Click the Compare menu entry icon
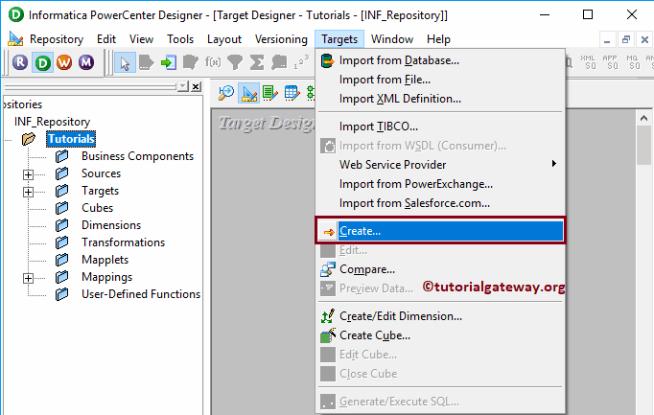Image resolution: width=654 pixels, height=415 pixels. [328, 269]
